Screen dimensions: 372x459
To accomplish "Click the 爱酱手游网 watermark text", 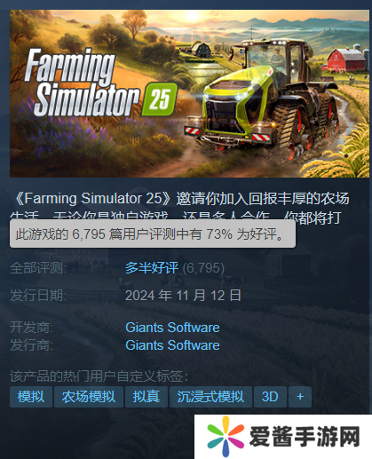I will click(x=305, y=437).
